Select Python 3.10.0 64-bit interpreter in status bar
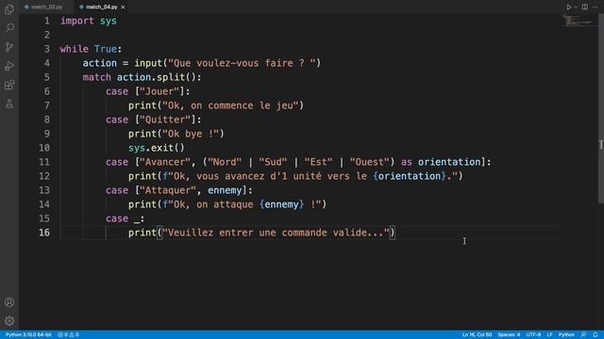 [28, 335]
